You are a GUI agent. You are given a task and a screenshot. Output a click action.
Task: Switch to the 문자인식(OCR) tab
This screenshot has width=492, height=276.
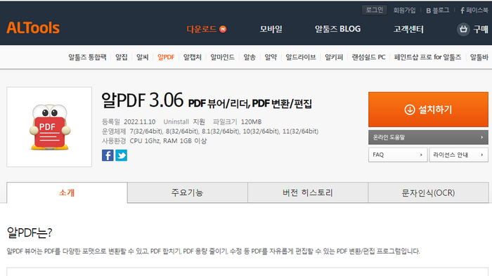[428, 192]
